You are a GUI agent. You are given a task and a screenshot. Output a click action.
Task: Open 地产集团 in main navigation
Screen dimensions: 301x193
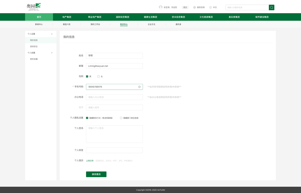tap(67, 17)
